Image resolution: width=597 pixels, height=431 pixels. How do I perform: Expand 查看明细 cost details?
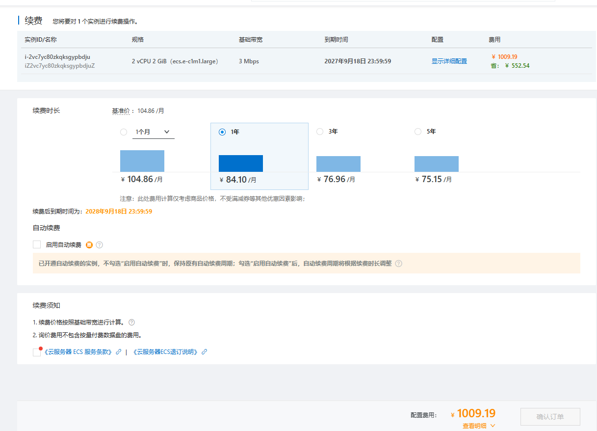click(x=479, y=426)
